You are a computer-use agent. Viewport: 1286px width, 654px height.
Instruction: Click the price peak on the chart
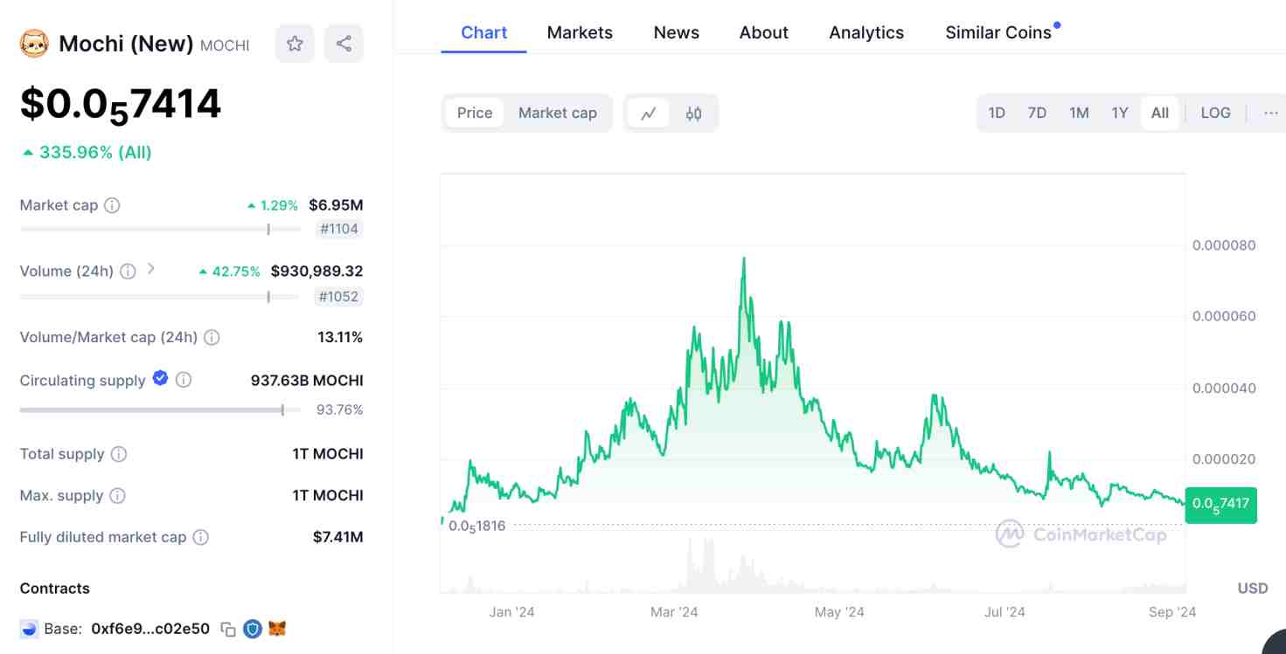tap(744, 259)
